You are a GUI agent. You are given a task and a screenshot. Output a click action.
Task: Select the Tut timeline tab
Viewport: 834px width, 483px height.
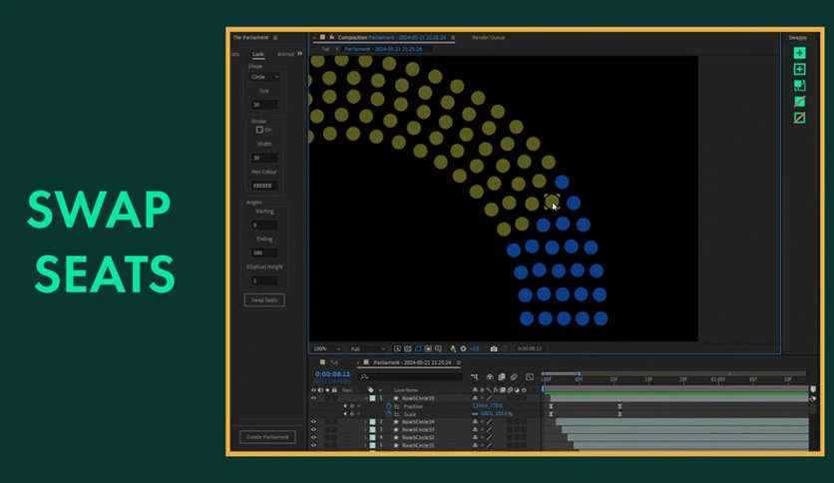coord(334,363)
